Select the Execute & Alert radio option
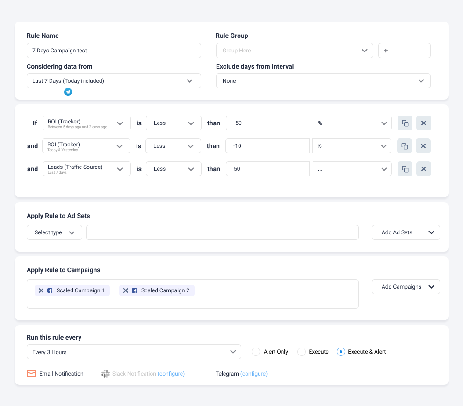Viewport: 463px width, 406px height. tap(341, 352)
